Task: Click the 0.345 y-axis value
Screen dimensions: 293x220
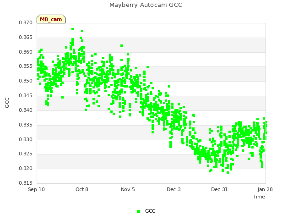Action: point(26,96)
